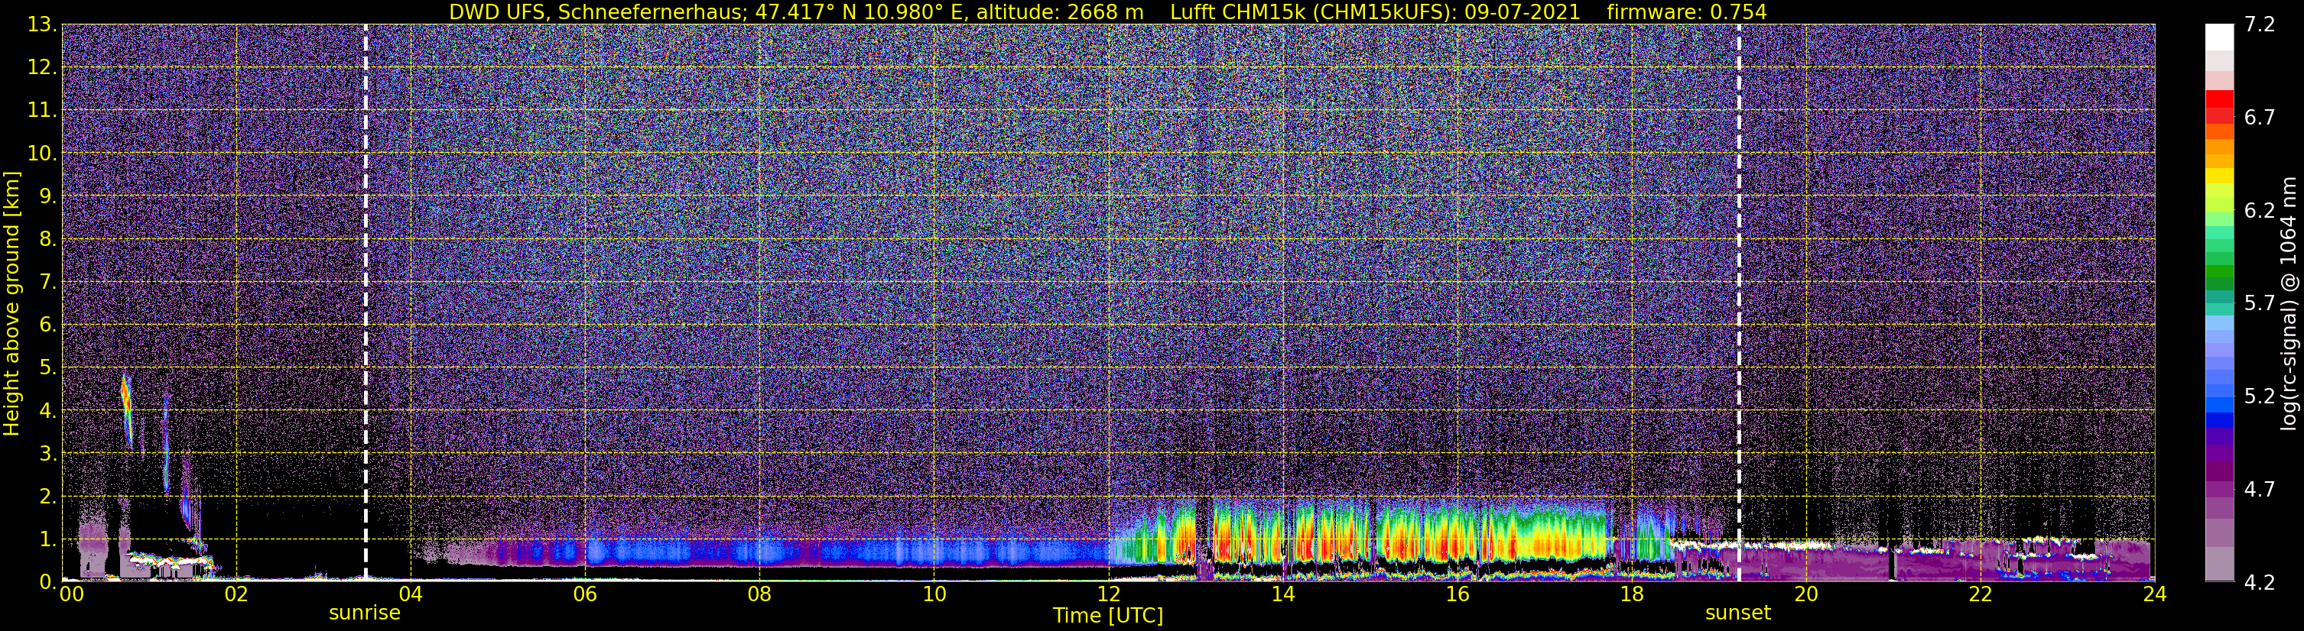The image size is (2304, 631).
Task: Click the time axis tick label 24
Action: (2155, 595)
